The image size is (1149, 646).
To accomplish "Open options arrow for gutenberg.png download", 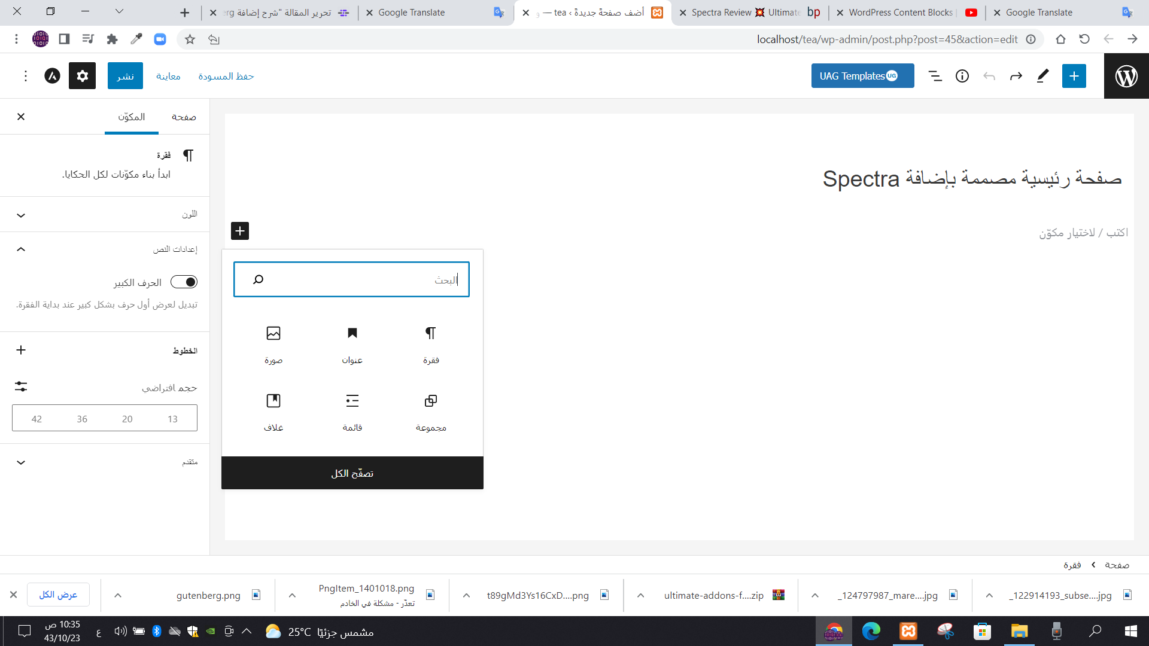I will pos(118,595).
